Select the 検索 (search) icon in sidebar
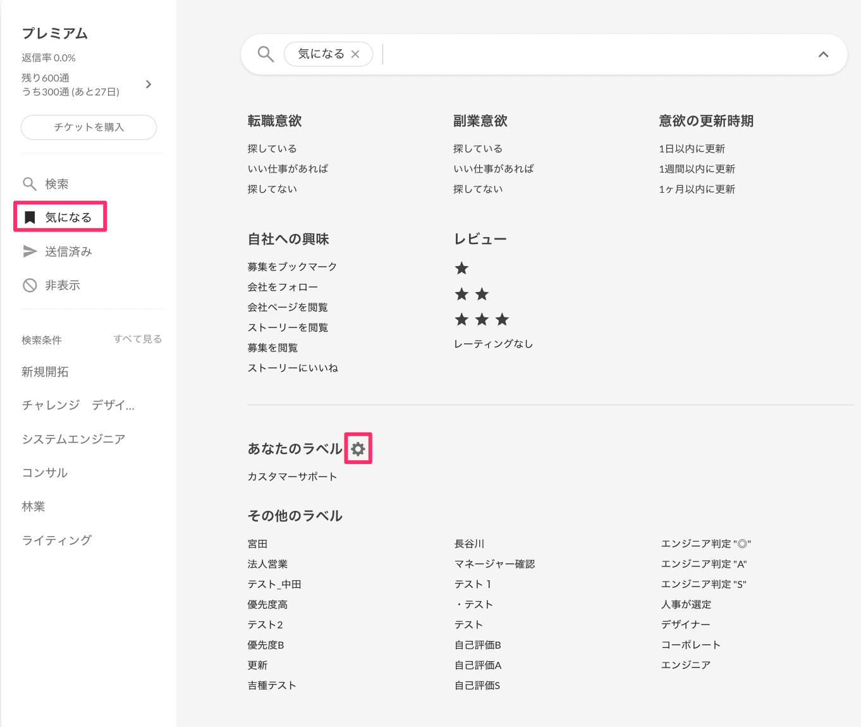This screenshot has width=861, height=727. (x=30, y=183)
